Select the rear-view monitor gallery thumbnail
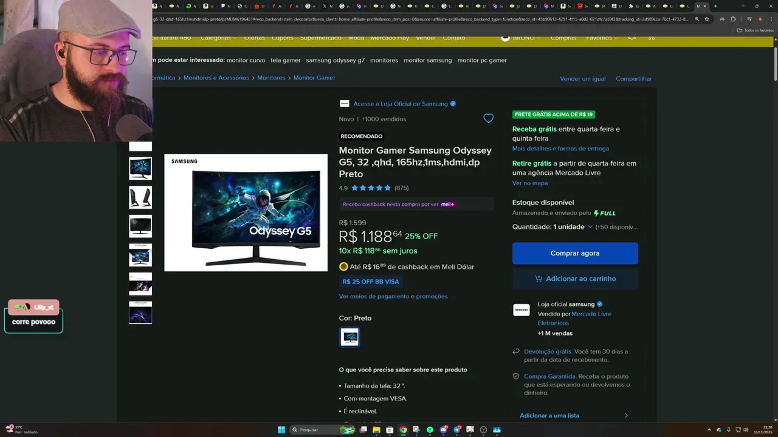 coord(140,226)
